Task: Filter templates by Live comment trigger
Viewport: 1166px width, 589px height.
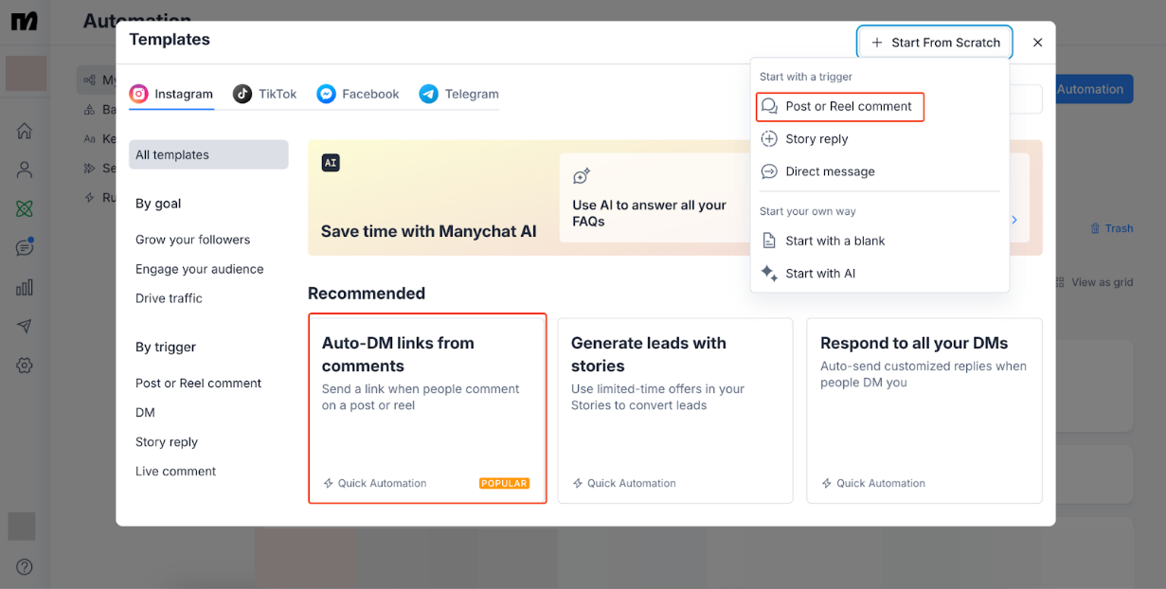Action: (176, 472)
